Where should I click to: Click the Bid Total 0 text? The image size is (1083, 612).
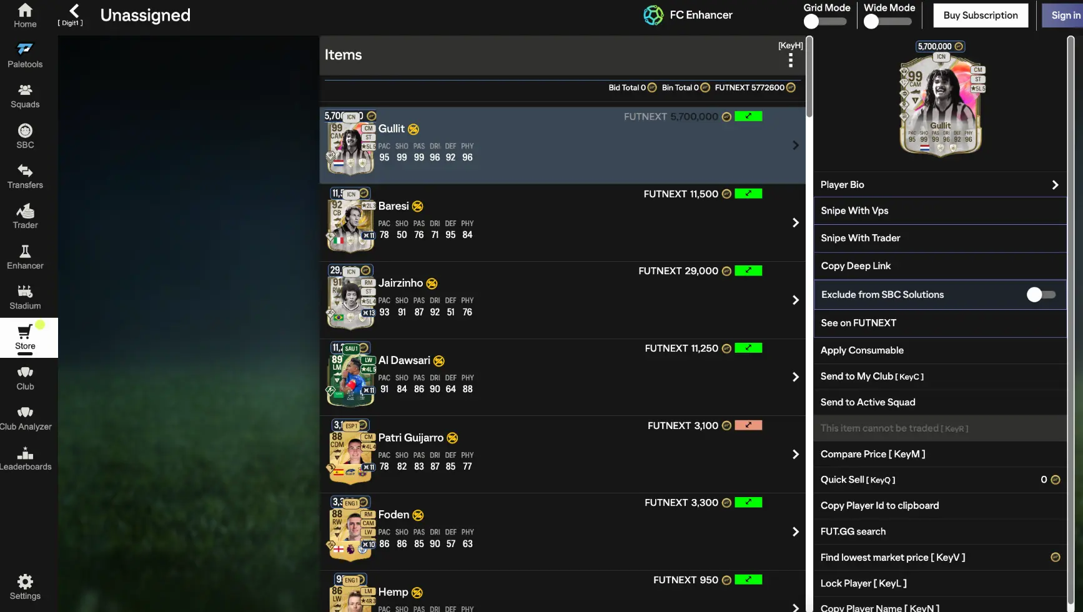coord(627,87)
